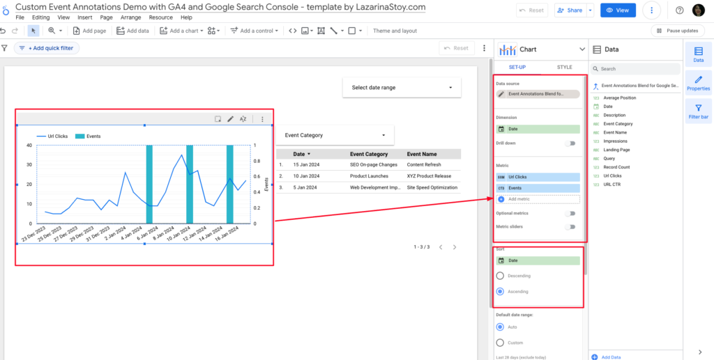Screen dimensions: 714x360
Task: Open filter bar more options kebab
Action: [x=484, y=48]
